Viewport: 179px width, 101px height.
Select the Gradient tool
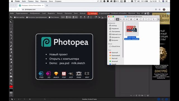pyautogui.click(x=11, y=56)
